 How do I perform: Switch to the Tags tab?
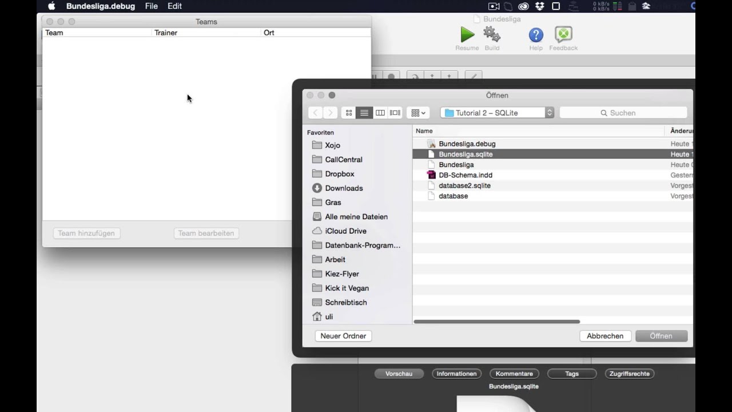click(x=572, y=374)
